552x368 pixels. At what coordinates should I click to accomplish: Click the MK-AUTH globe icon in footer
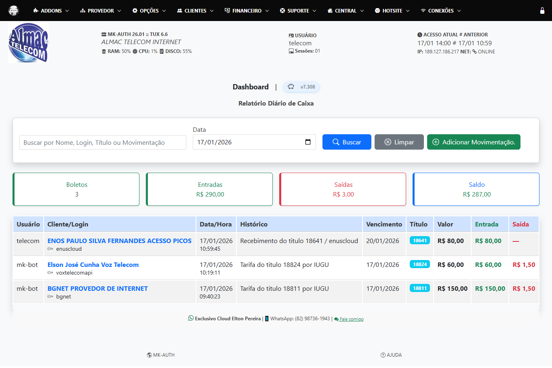(x=150, y=355)
